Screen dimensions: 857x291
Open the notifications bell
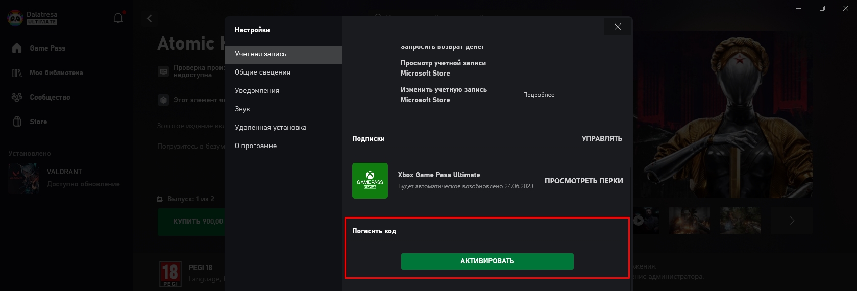point(118,18)
